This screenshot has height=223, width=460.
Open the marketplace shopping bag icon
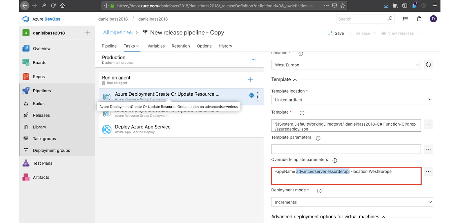point(419,19)
